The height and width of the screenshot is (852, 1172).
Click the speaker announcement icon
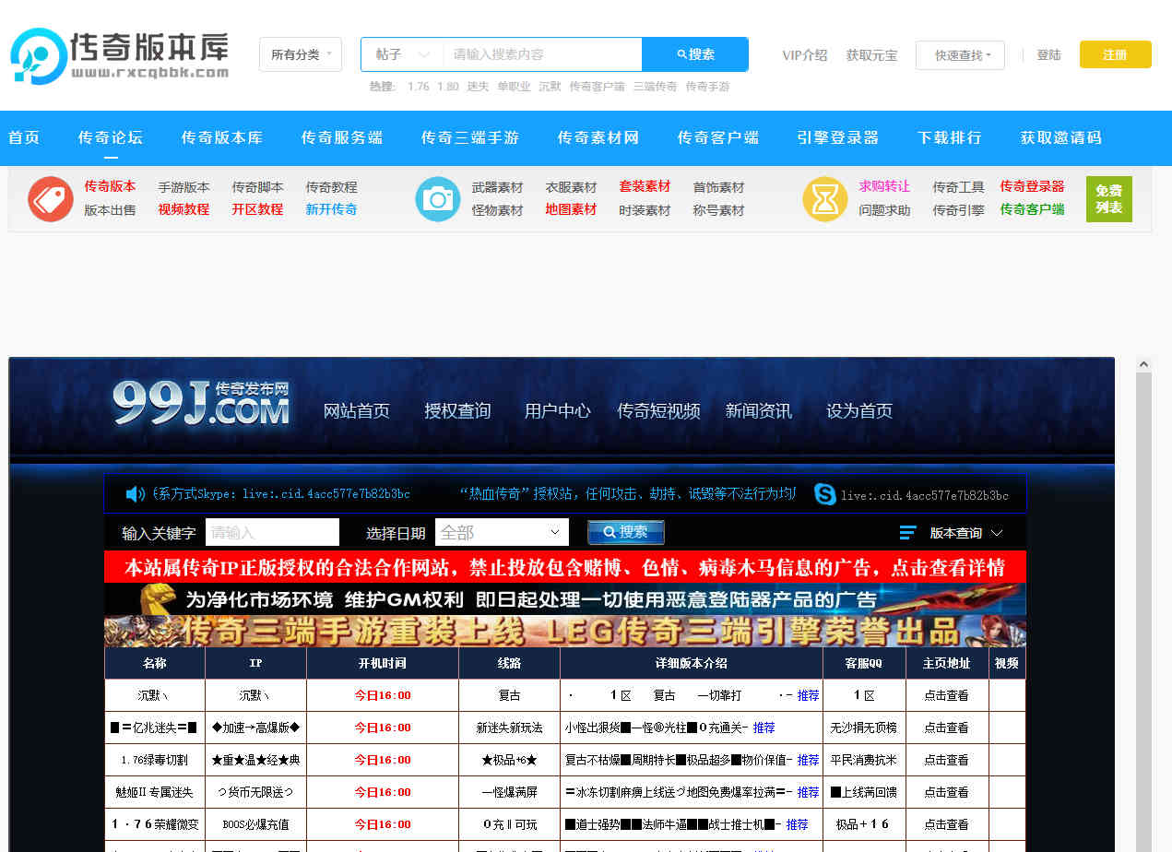click(x=136, y=494)
